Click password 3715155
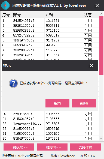 pyautogui.click(x=53, y=31)
